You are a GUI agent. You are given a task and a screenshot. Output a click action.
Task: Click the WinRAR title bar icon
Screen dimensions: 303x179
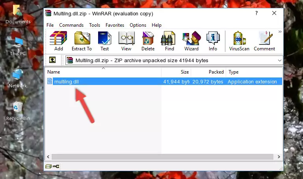(x=48, y=13)
